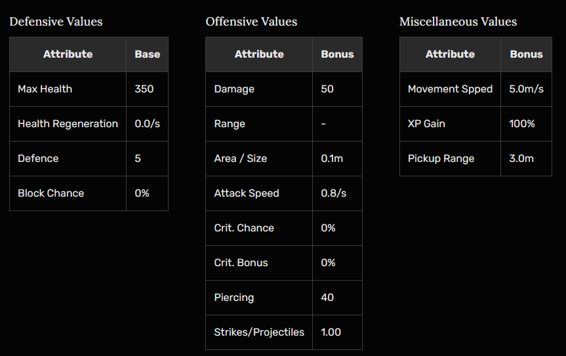The height and width of the screenshot is (356, 566).
Task: Click the Defensive Values heading
Action: (56, 22)
